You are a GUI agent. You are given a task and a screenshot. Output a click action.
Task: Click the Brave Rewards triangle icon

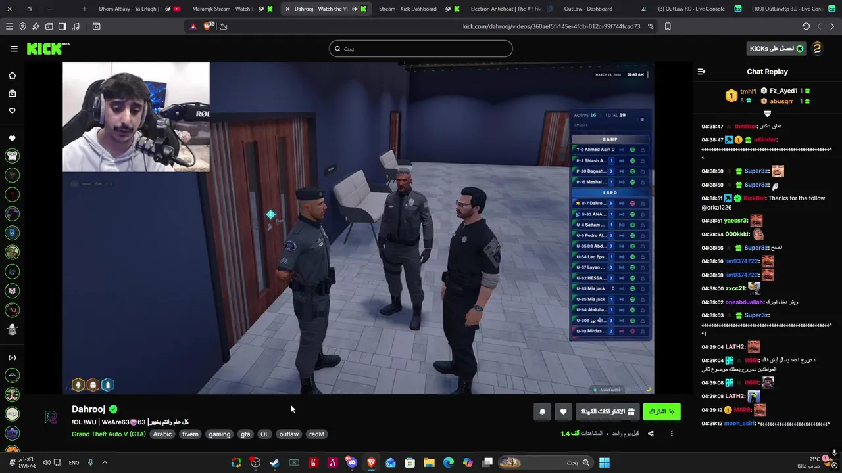(x=193, y=26)
